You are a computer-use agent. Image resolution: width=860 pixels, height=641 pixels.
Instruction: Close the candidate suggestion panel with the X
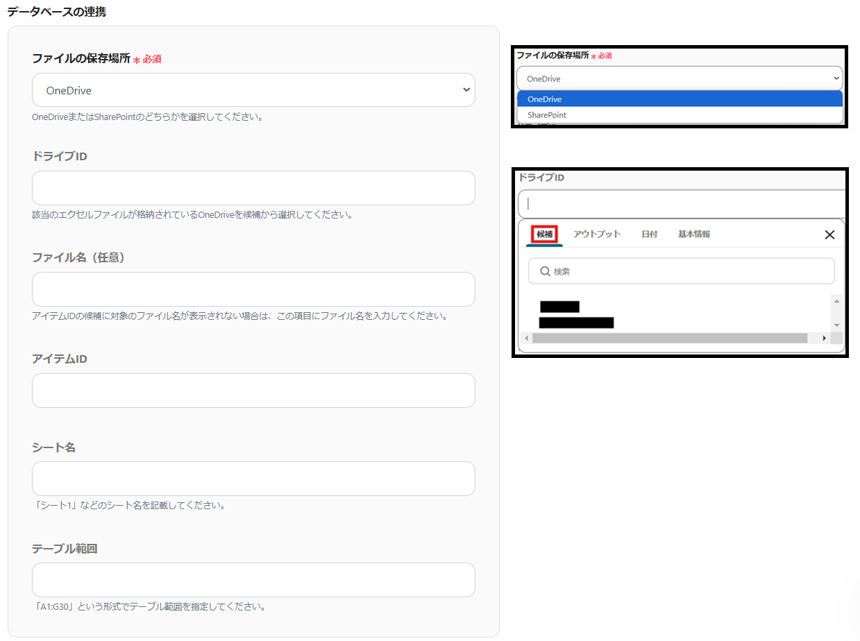829,234
